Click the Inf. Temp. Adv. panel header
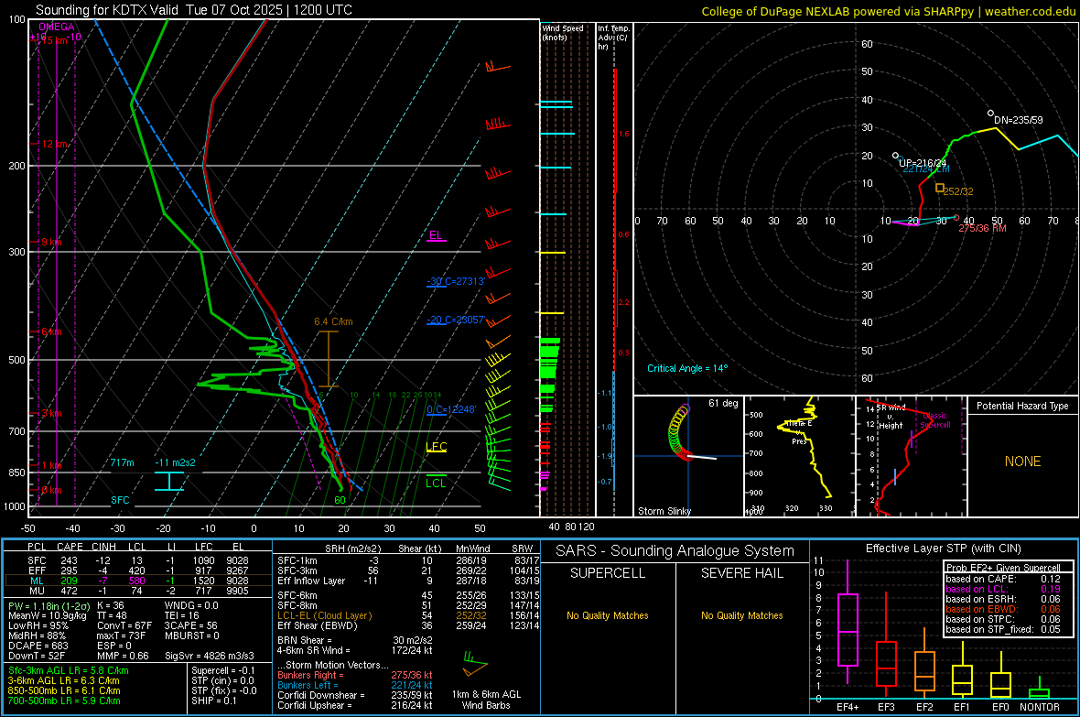The image size is (1080, 717). tap(613, 38)
